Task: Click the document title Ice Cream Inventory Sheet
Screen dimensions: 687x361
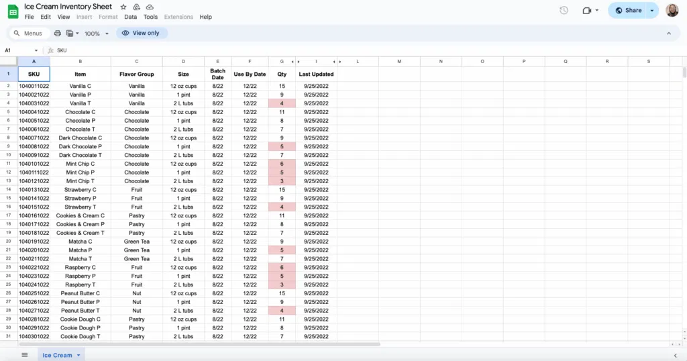Action: (x=68, y=7)
